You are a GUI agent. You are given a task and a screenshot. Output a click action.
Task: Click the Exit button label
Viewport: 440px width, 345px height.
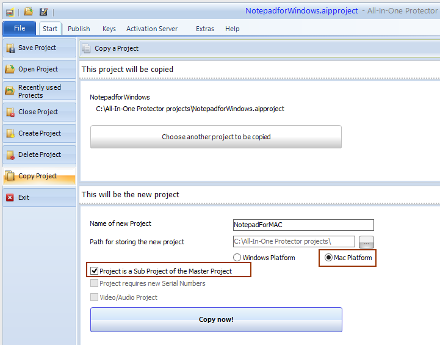click(x=24, y=197)
